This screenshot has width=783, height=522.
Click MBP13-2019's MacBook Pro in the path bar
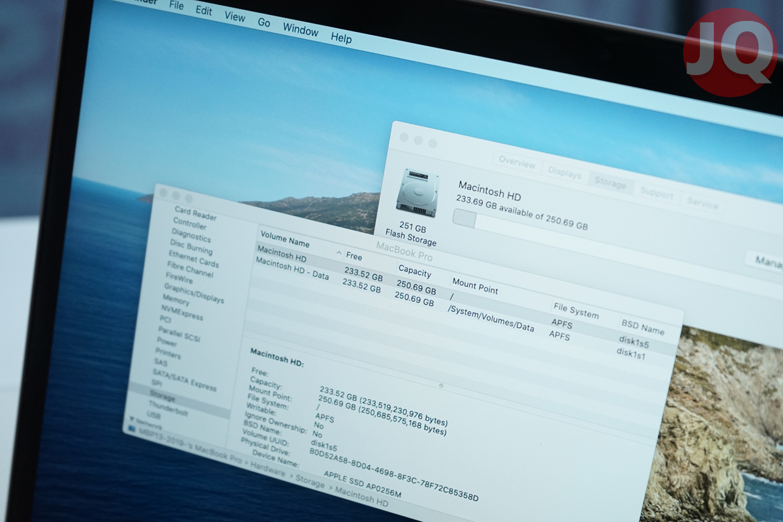(190, 446)
